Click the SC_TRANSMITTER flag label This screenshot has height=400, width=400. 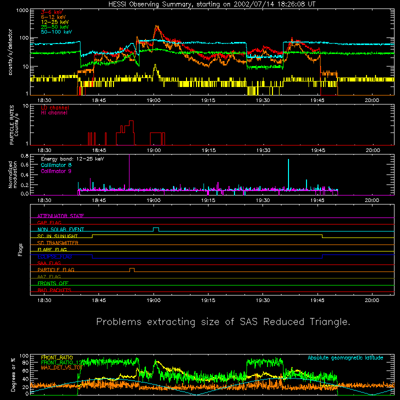pos(58,243)
